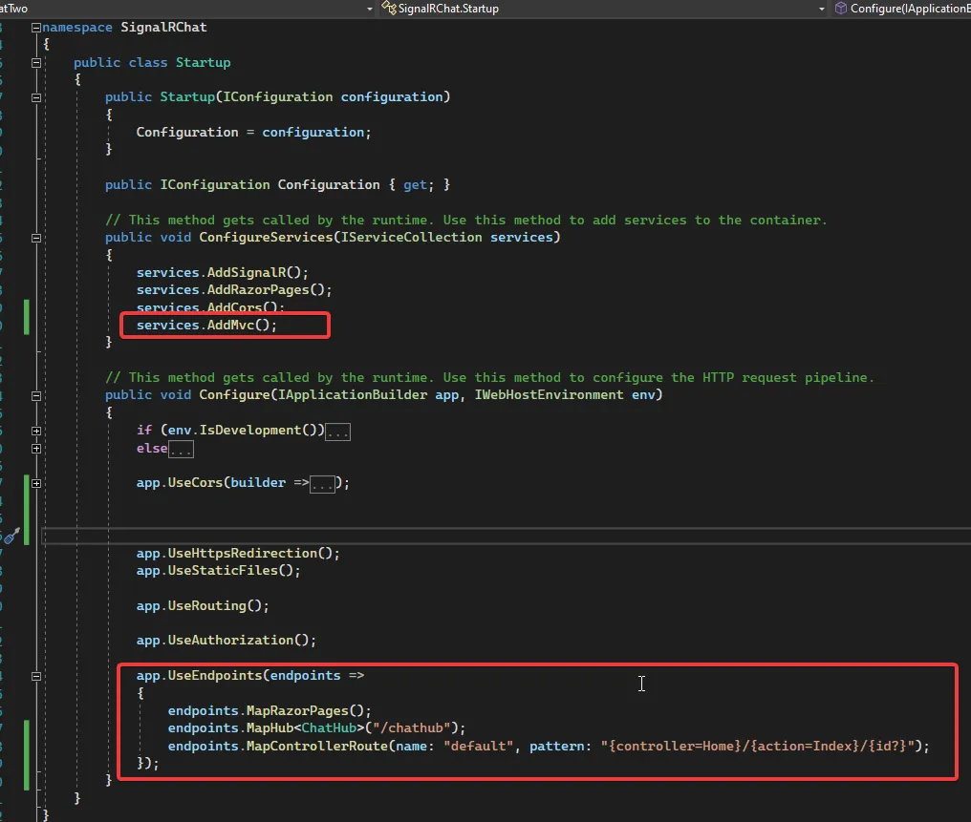Screen dimensions: 971x822
Task: Click the method cube icon beside Configure
Action: click(x=840, y=8)
